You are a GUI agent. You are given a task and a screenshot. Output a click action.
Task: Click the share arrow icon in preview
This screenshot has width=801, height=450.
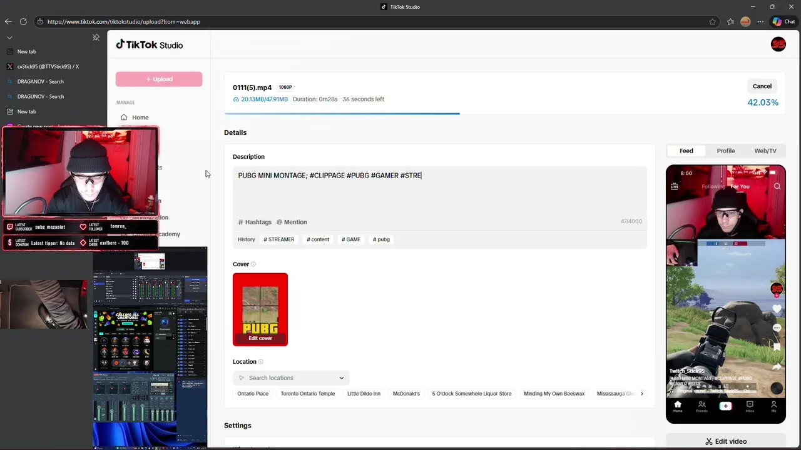tap(777, 366)
